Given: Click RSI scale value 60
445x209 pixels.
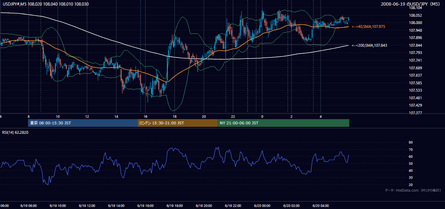Looking at the screenshot, I should point(411,156).
